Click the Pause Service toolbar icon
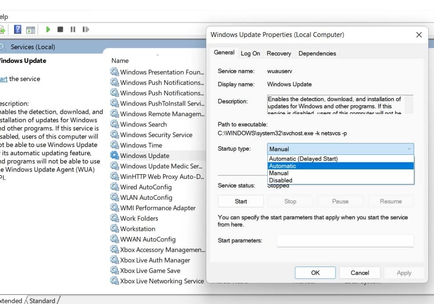Screen dimensions: 434x304 click(73, 29)
